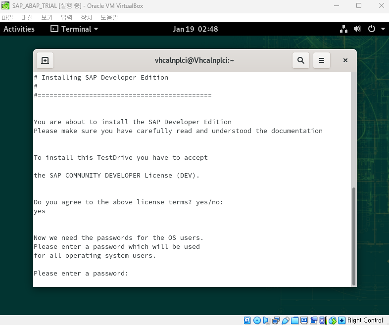Viewport: 389px width, 325px height.
Task: Close the Oracle VM VirtualBox window
Action: [382, 5]
